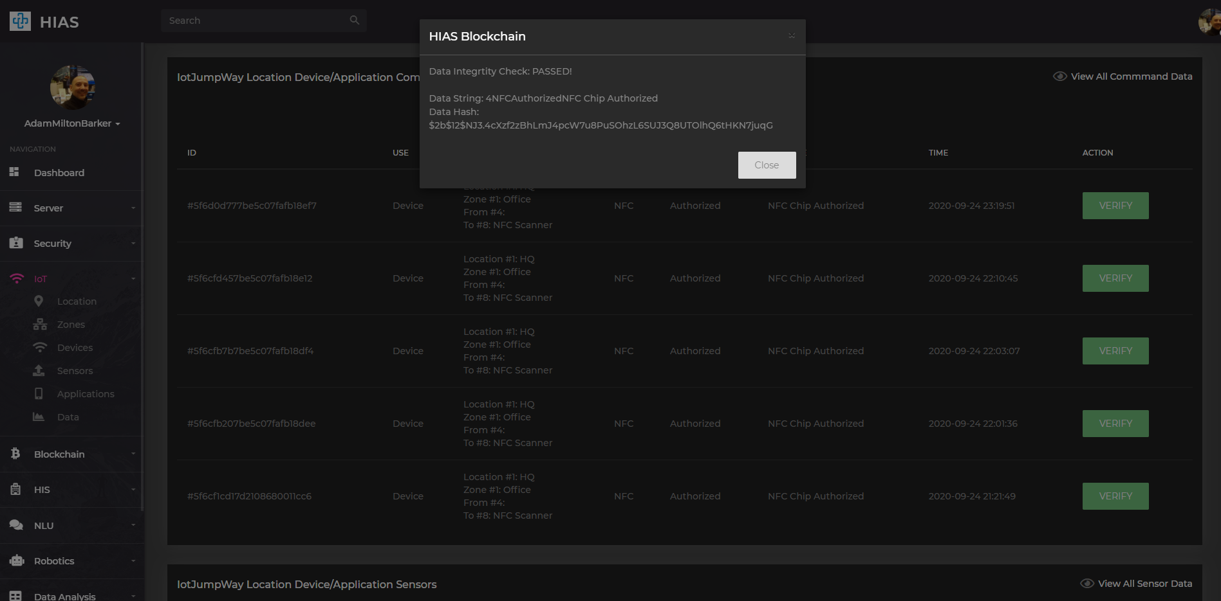Click the Data Analysis table icon
Screen dimensions: 1221x601
pyautogui.click(x=15, y=596)
